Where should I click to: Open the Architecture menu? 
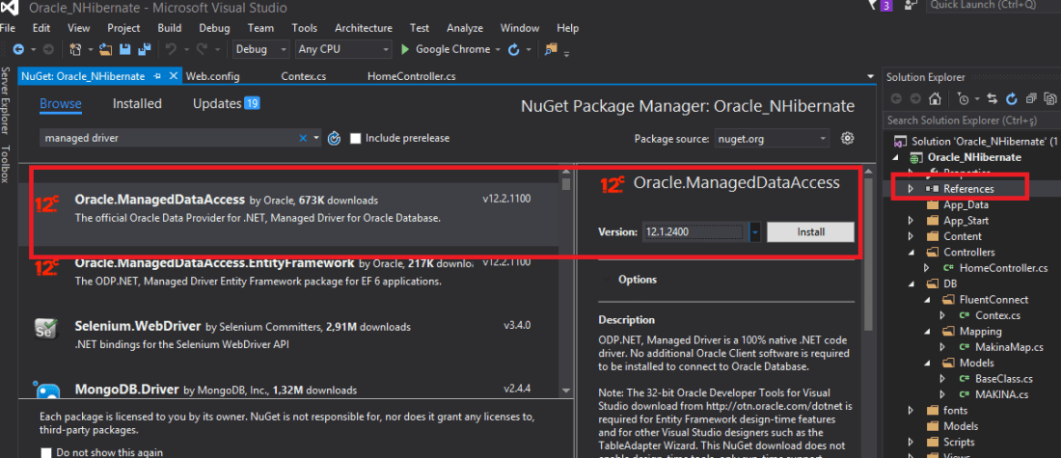[364, 28]
